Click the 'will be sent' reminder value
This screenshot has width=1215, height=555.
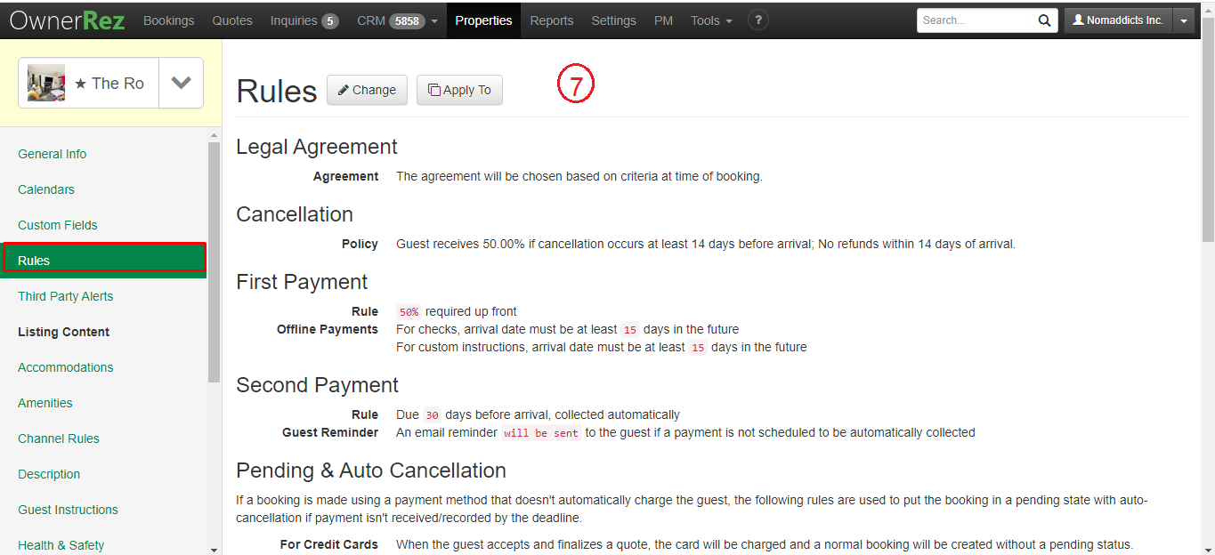pos(541,433)
